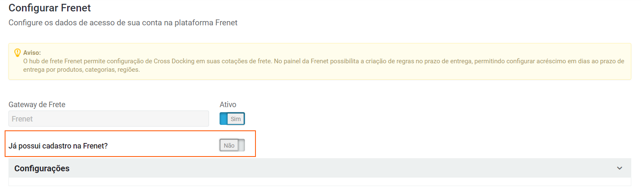Click the 'Gateway de Frete' field label
The width and height of the screenshot is (641, 189).
point(37,104)
